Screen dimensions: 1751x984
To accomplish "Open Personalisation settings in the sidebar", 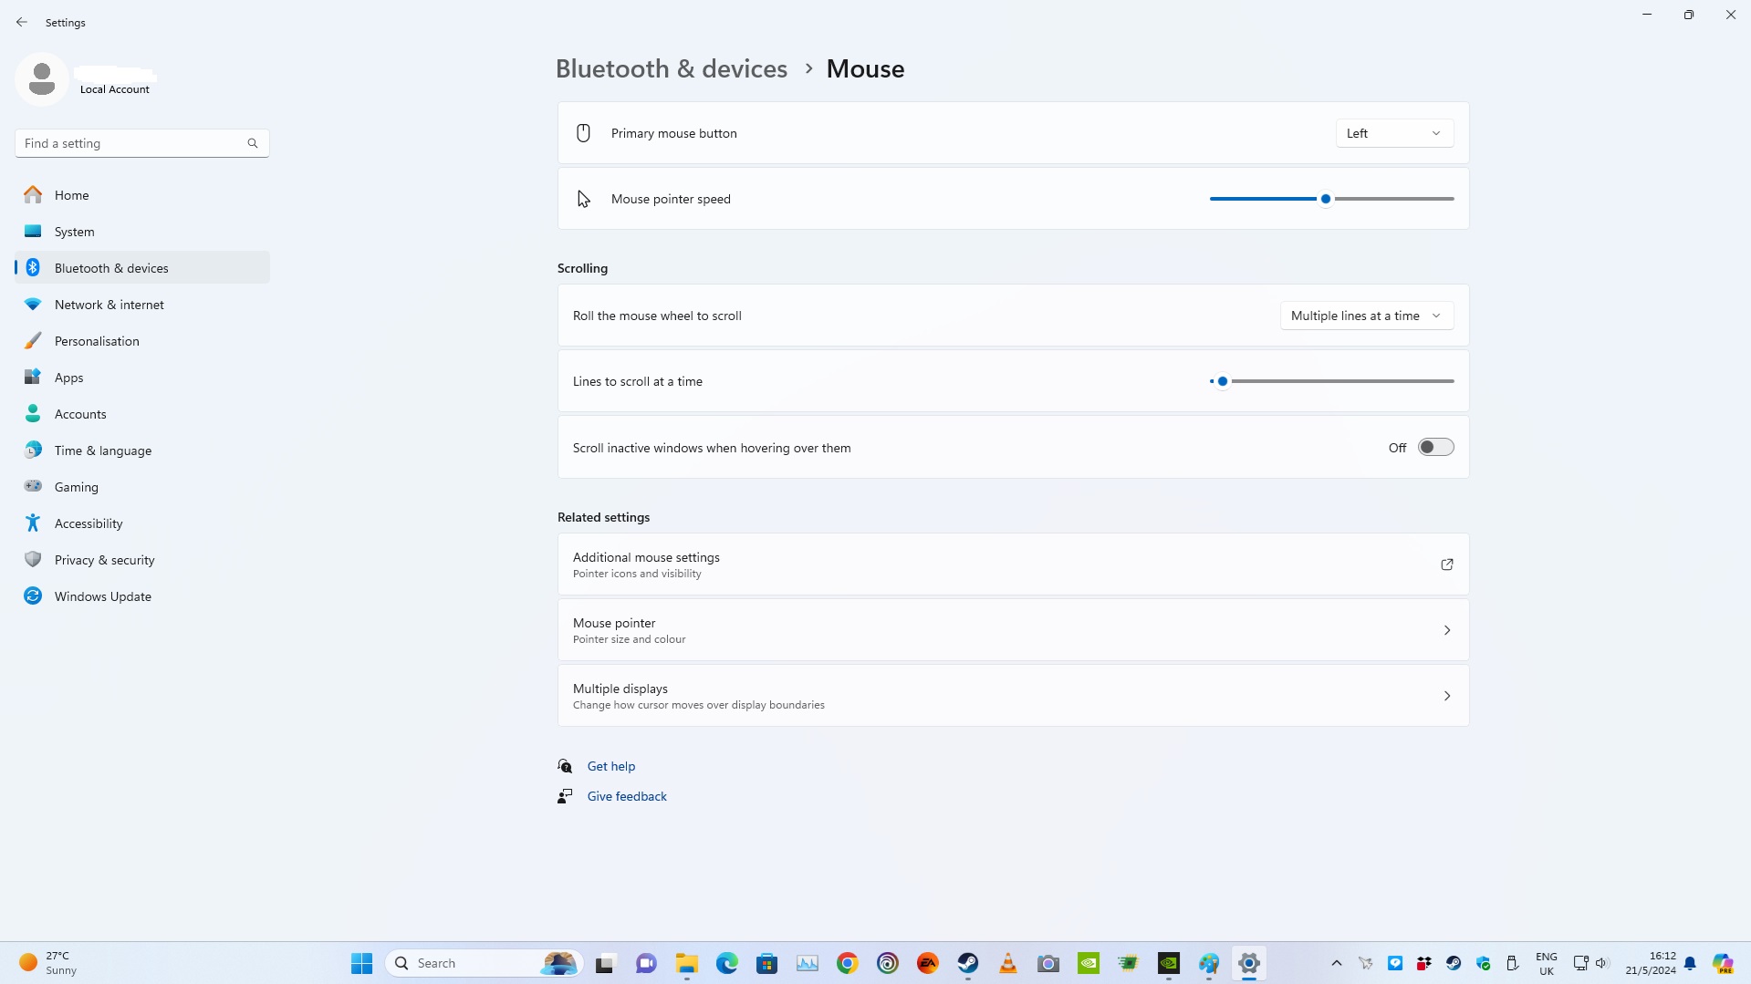I will (142, 341).
